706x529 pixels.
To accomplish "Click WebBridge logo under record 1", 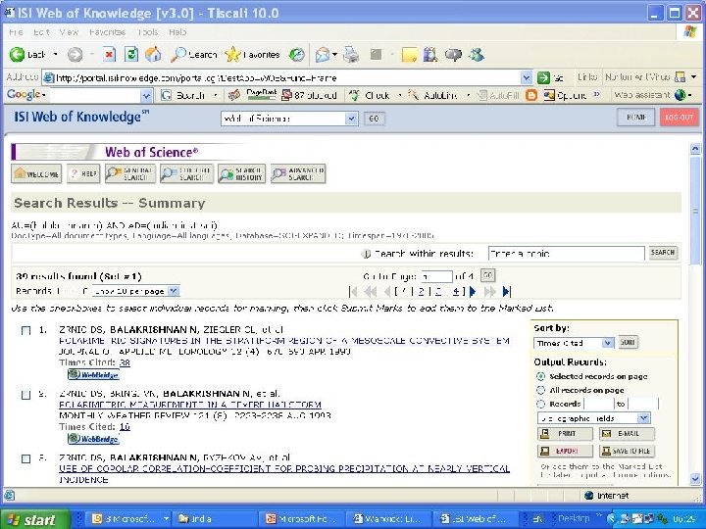I will point(93,374).
